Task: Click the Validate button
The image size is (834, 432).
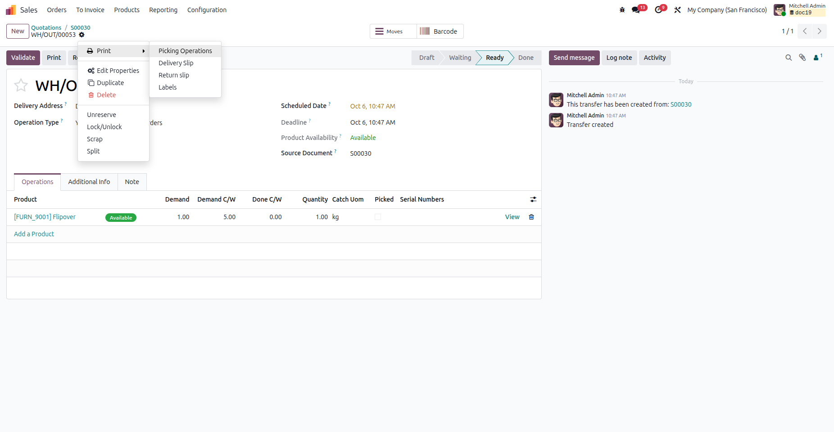Action: (23, 58)
